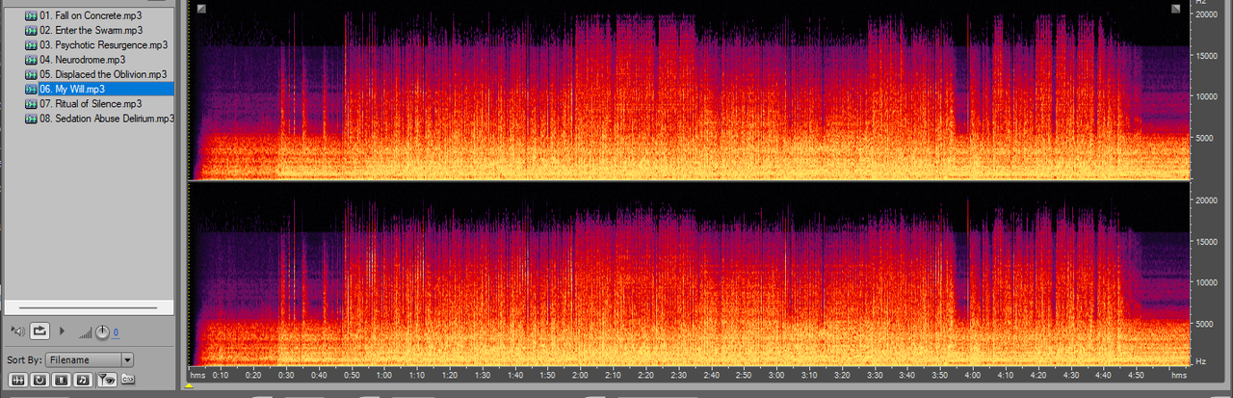Click the timeline ruler at 1:00
The height and width of the screenshot is (398, 1233).
click(x=383, y=375)
